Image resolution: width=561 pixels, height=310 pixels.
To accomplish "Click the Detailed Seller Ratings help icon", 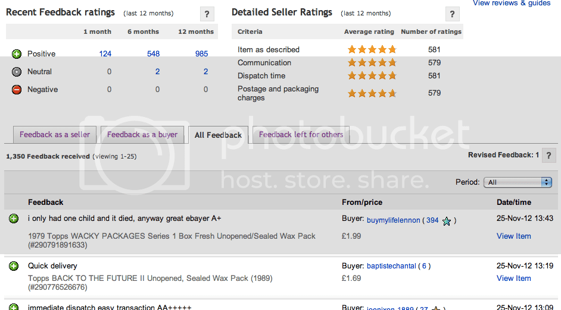I will coord(452,15).
